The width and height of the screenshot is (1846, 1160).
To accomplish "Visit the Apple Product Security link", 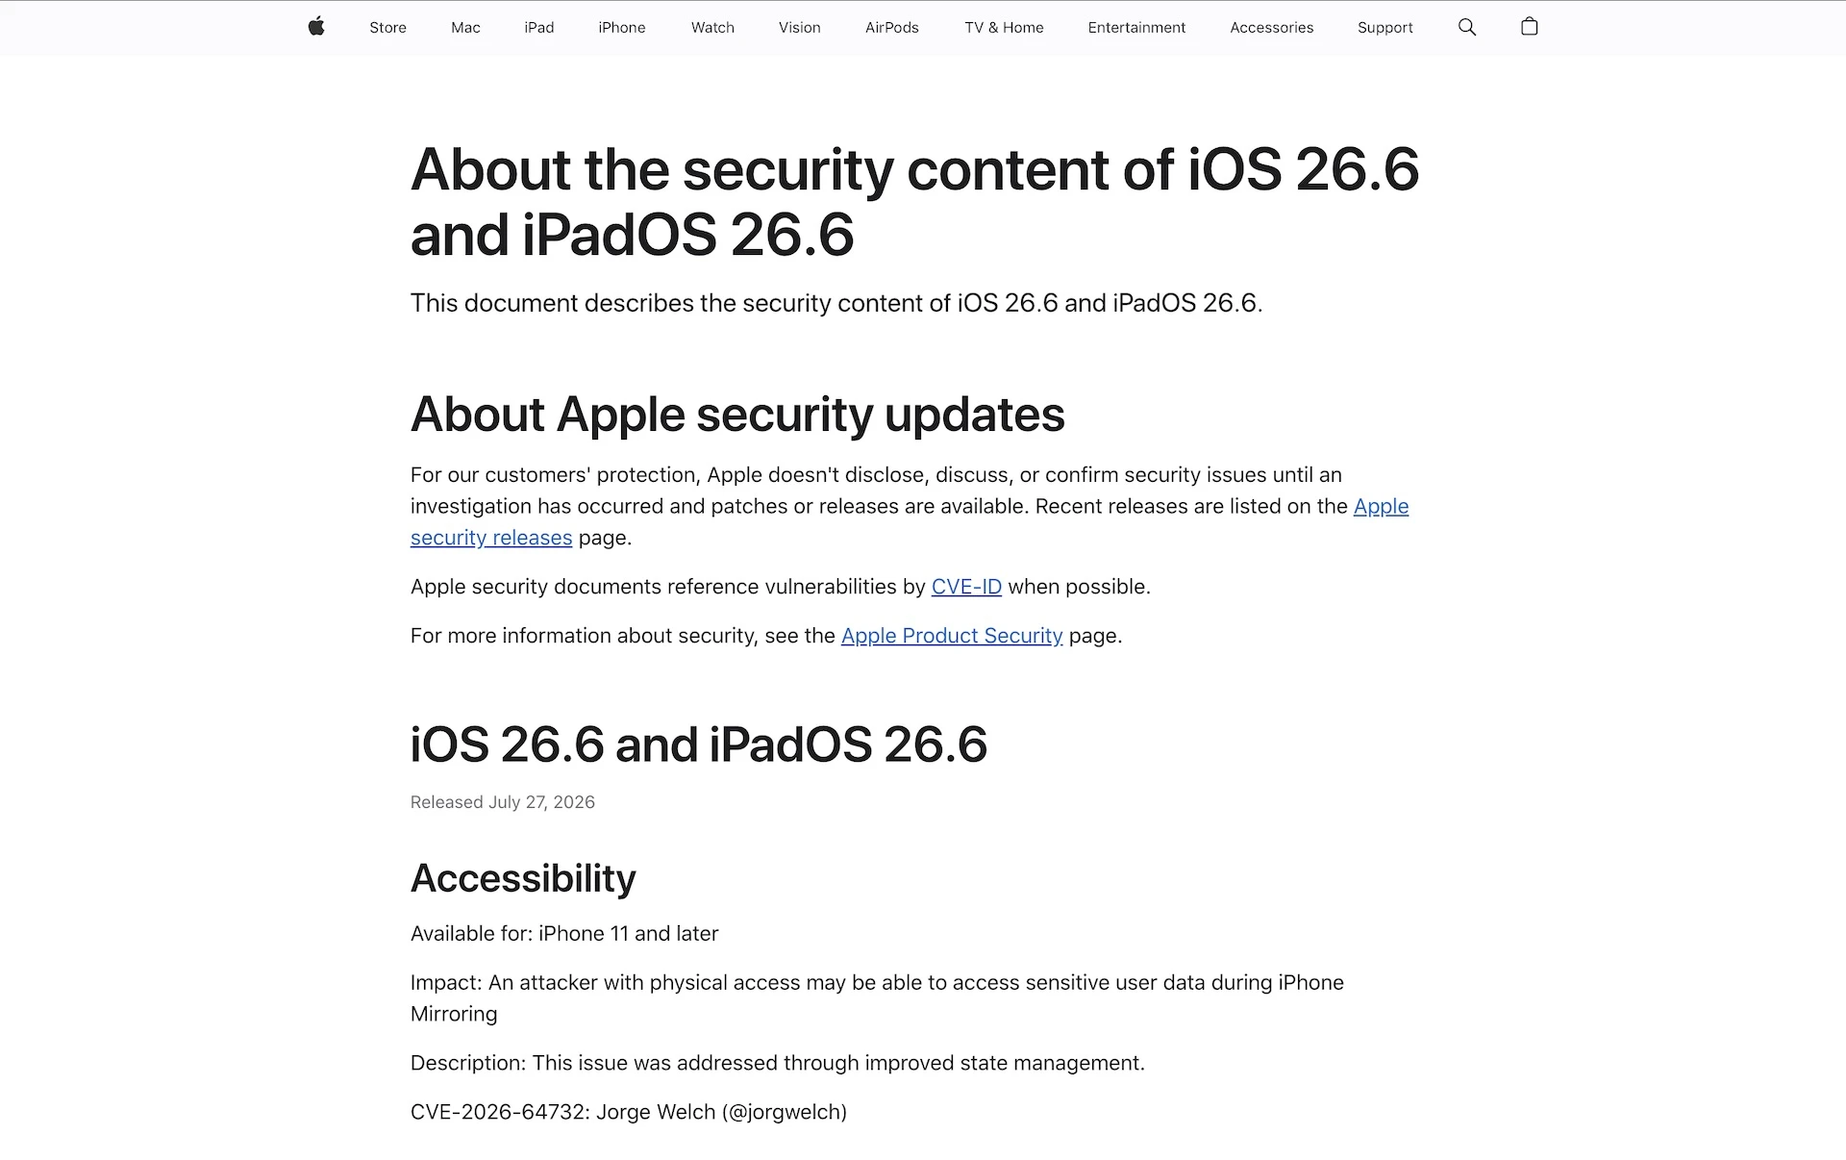I will tap(952, 636).
